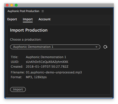Minimize the window with the yellow button
Viewport: 118px width, 104px height.
point(12,5)
